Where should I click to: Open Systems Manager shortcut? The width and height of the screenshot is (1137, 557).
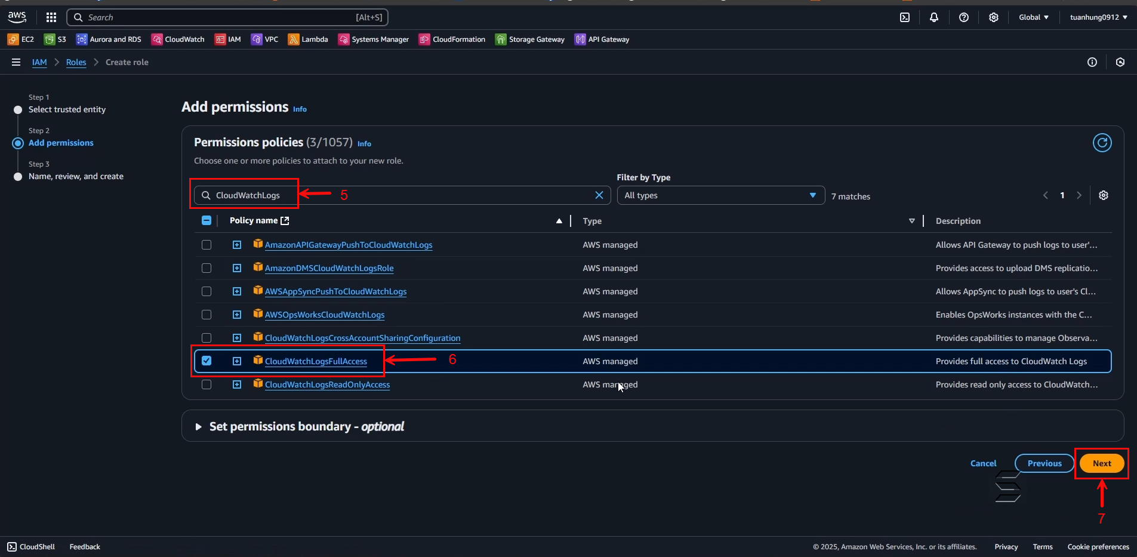(374, 39)
